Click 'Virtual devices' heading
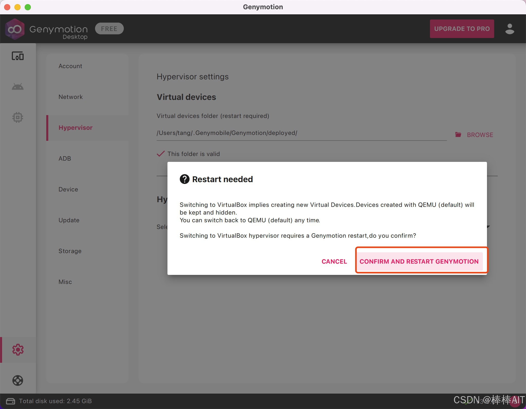 (x=186, y=97)
